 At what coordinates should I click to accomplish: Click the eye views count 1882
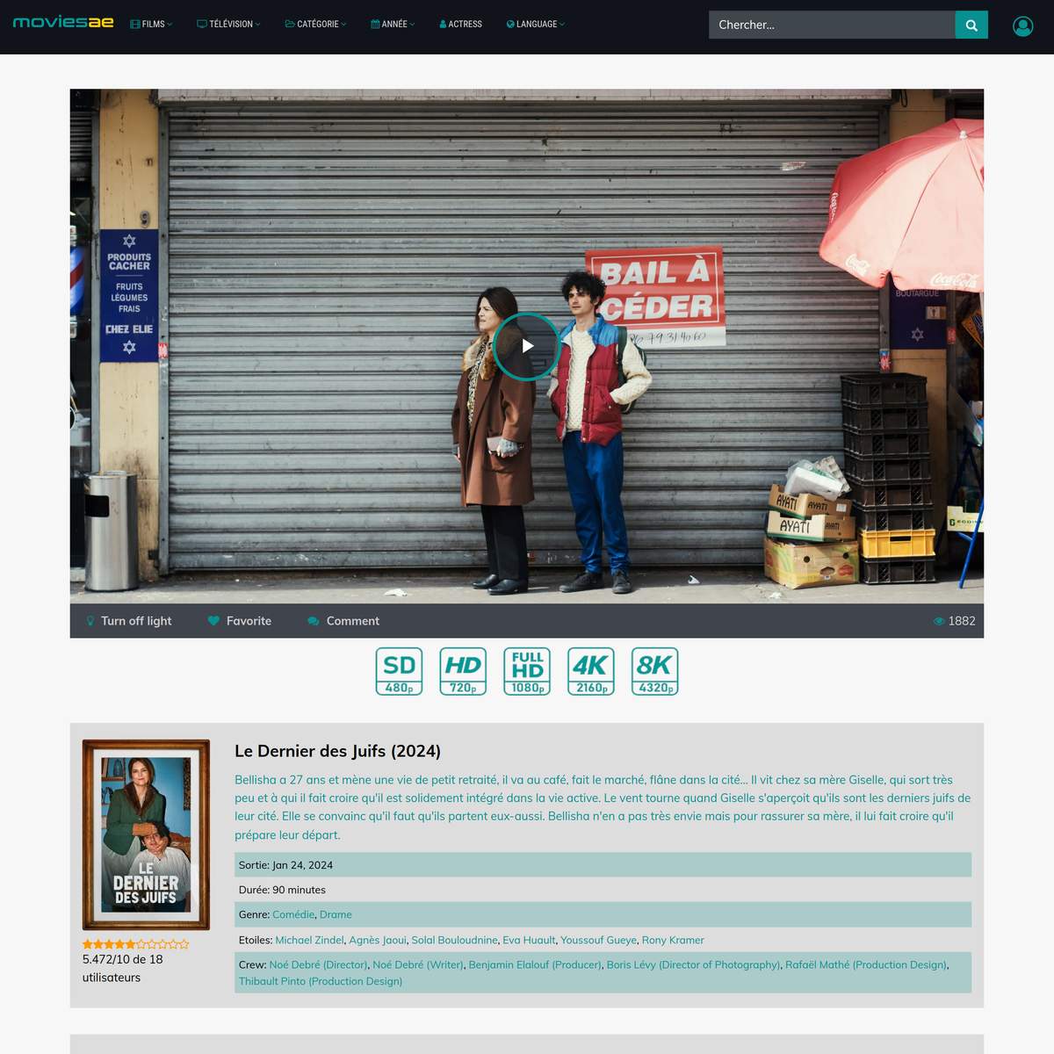coord(954,621)
